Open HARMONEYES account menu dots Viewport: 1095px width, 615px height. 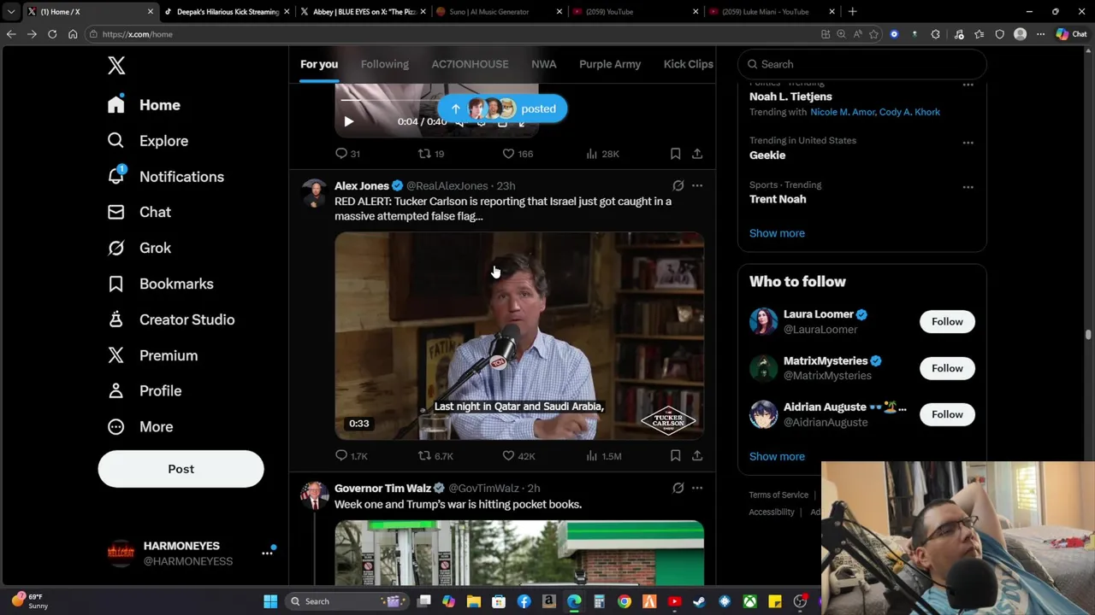(x=267, y=553)
